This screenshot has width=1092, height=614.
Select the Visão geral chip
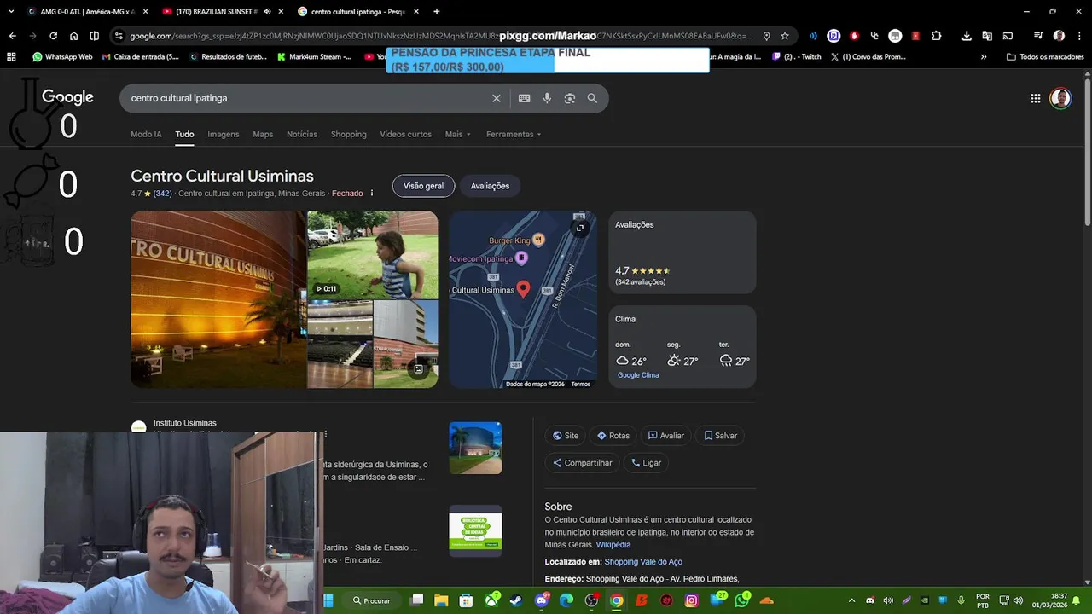(x=423, y=186)
